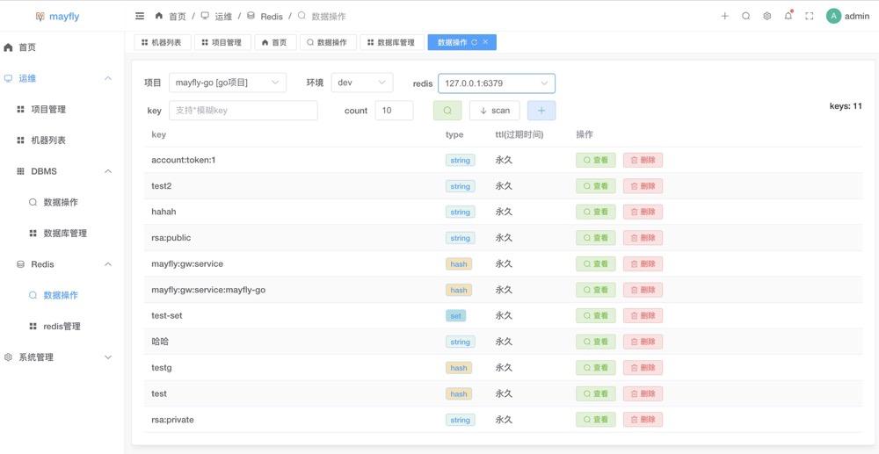Click the notification bell icon

(788, 16)
